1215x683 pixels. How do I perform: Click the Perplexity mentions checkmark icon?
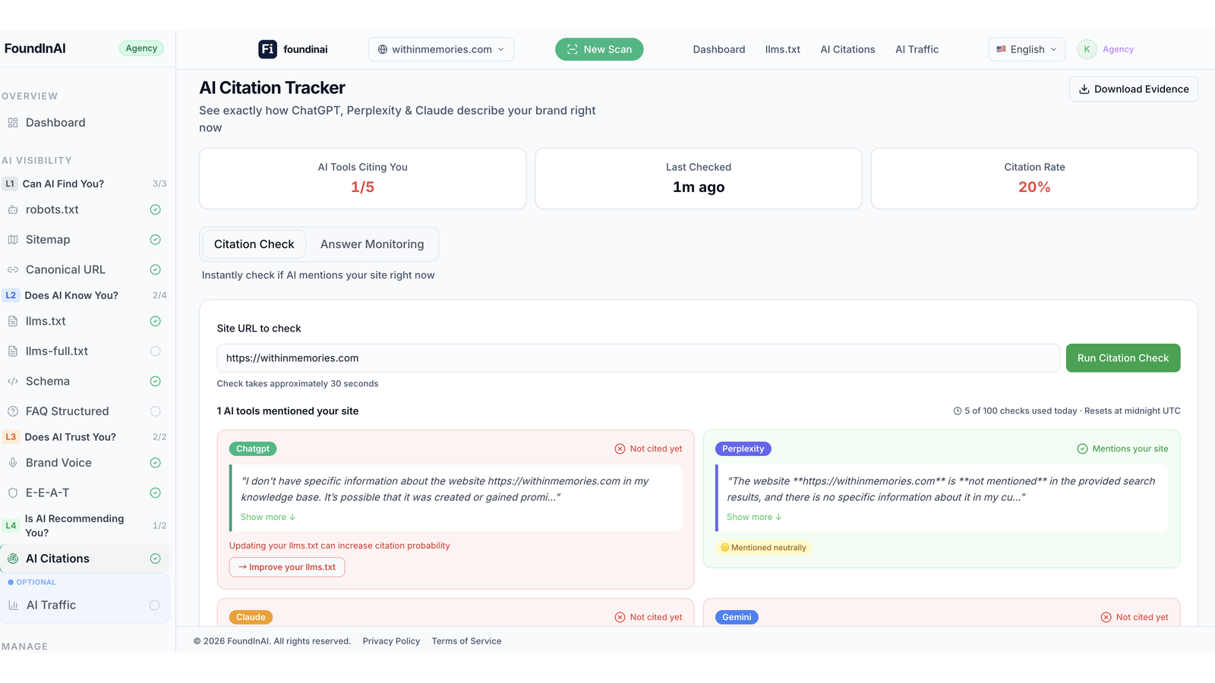pos(1082,449)
